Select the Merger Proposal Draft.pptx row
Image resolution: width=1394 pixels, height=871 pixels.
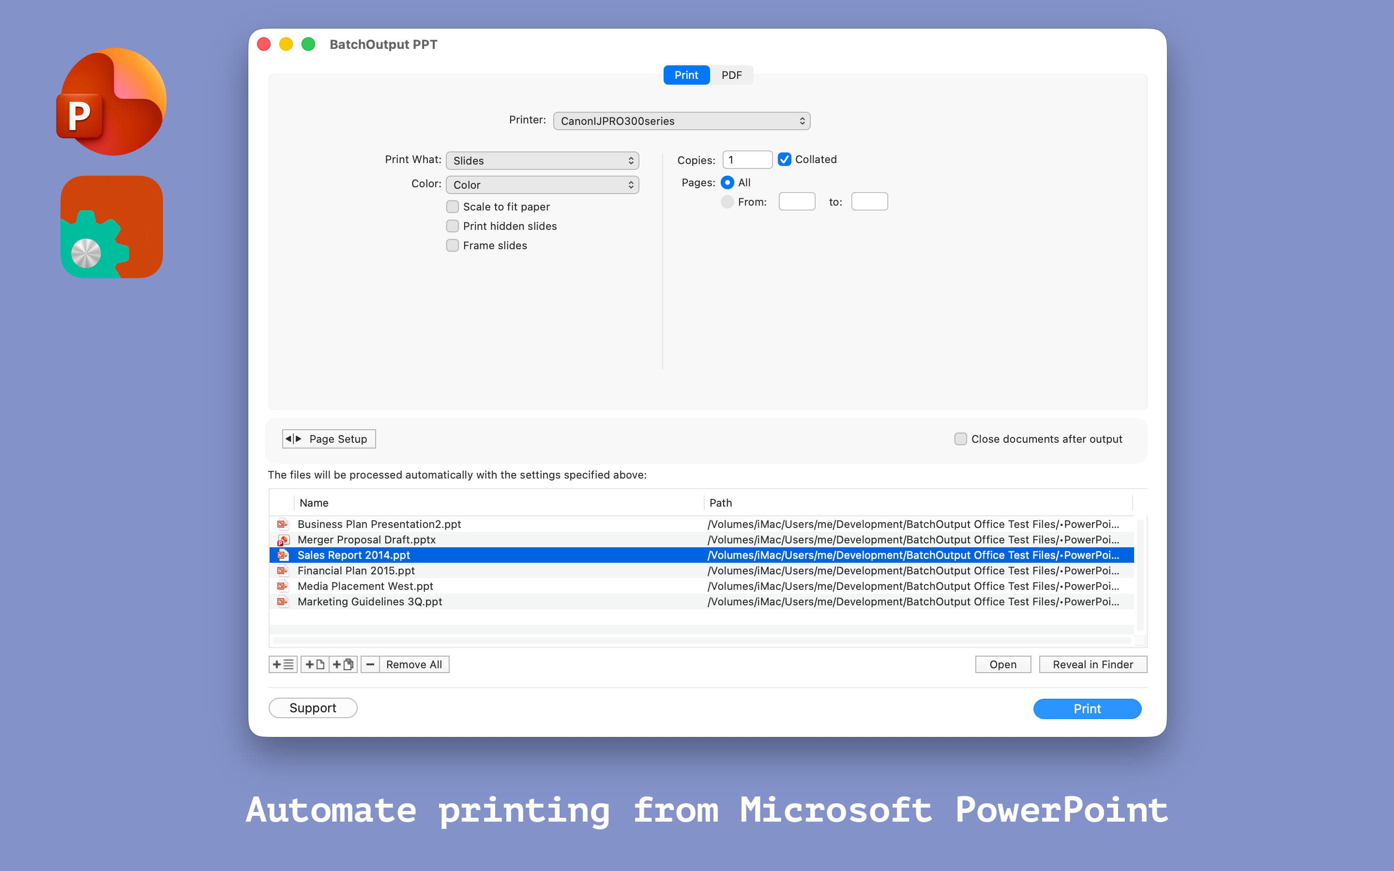tap(702, 540)
